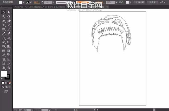Click control bar white fill swatch

[x=20, y=2]
